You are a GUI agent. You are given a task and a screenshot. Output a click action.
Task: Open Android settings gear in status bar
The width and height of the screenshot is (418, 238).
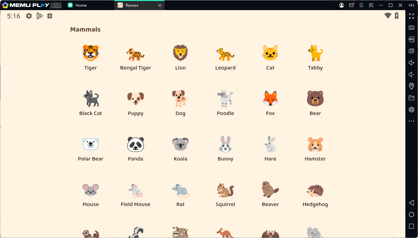pyautogui.click(x=29, y=16)
